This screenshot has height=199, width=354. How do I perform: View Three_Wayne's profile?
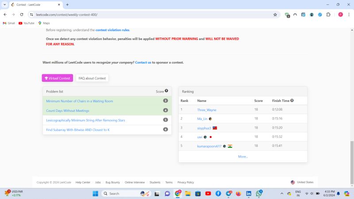[207, 110]
